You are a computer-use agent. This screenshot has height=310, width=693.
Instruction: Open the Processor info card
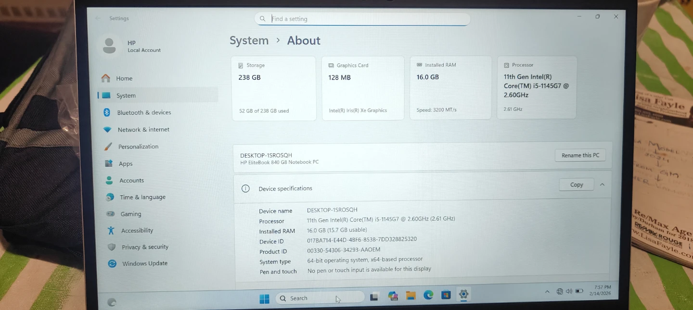[537, 87]
